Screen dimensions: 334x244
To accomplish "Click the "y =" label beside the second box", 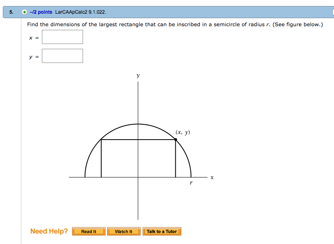I will click(x=33, y=57).
